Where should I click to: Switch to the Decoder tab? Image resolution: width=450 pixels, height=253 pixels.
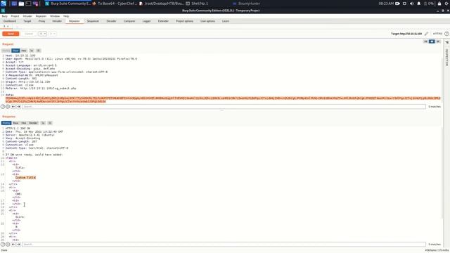[111, 21]
